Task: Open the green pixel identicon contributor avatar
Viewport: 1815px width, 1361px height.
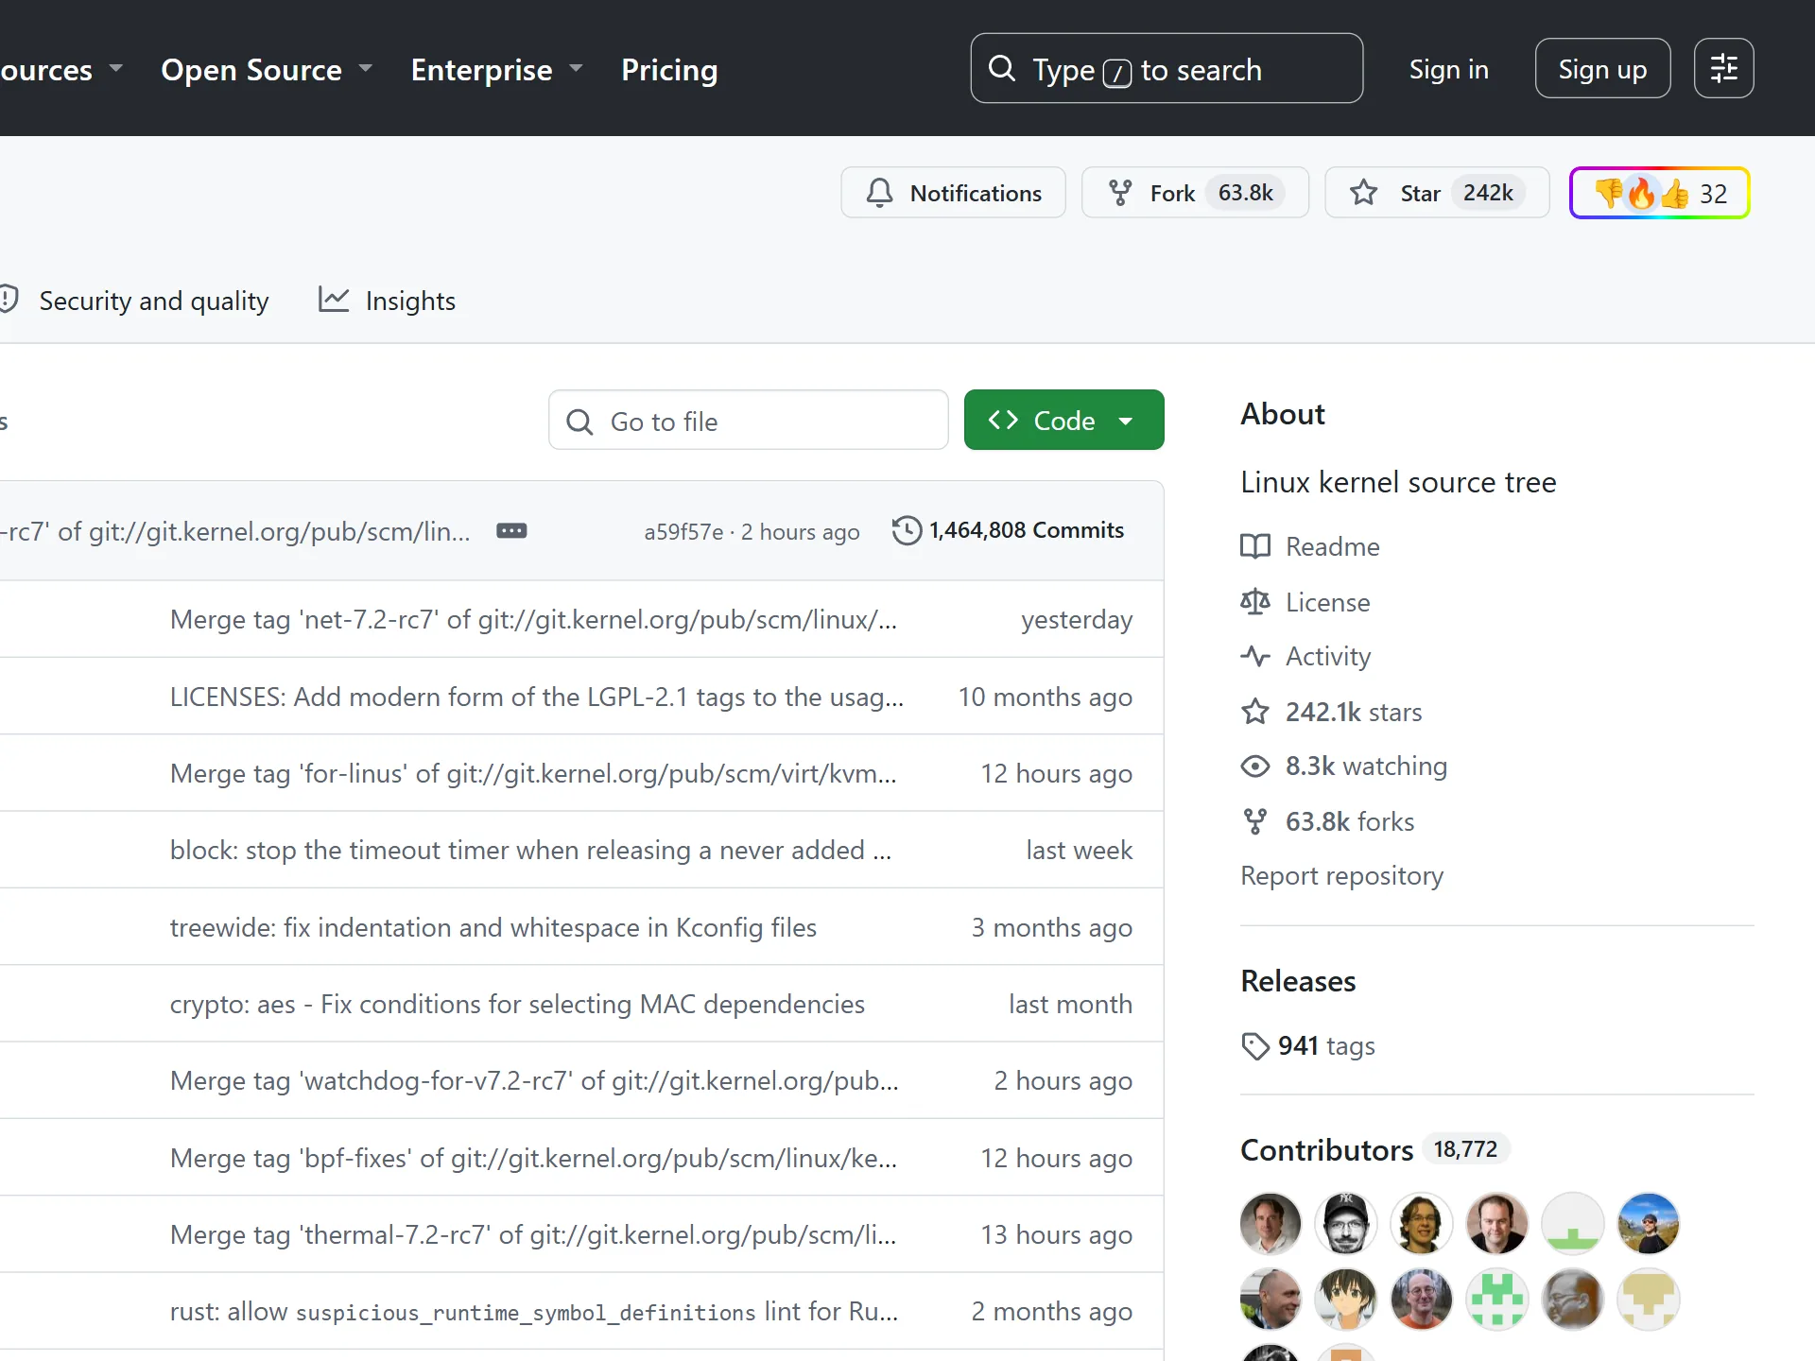Action: point(1497,1299)
